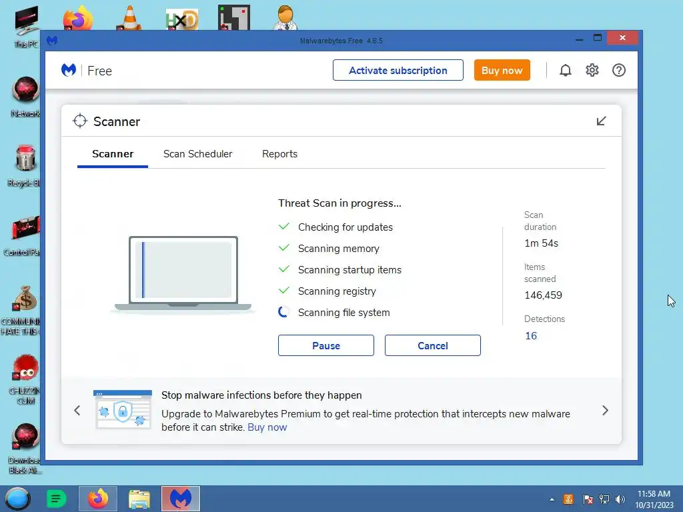Open the green notes app in taskbar
683x512 pixels.
[56, 499]
